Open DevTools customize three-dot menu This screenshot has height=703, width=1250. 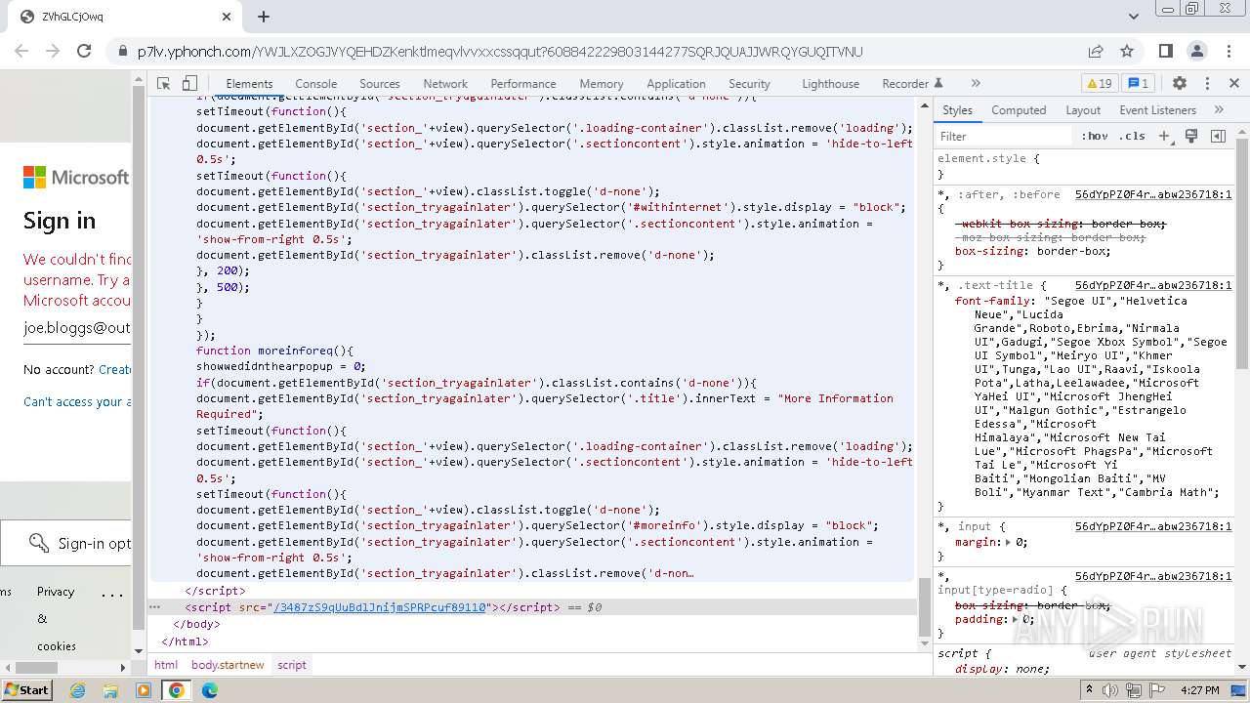pyautogui.click(x=1207, y=84)
